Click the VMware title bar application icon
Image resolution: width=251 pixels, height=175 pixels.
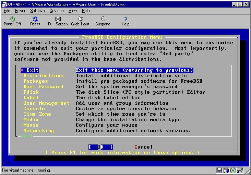coord(5,4)
